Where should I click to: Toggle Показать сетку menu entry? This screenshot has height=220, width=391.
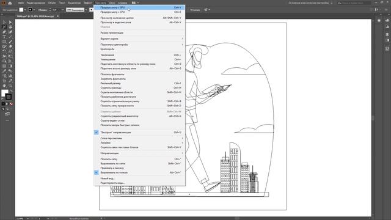tap(140, 159)
